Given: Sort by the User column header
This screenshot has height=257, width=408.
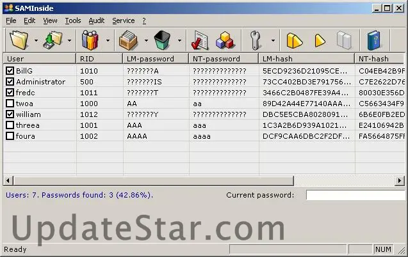Looking at the screenshot, I should point(40,59).
